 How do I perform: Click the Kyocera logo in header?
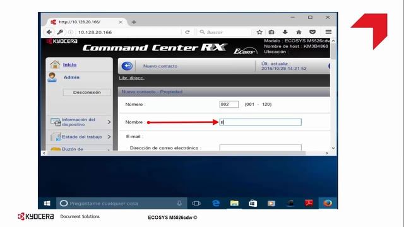point(62,42)
